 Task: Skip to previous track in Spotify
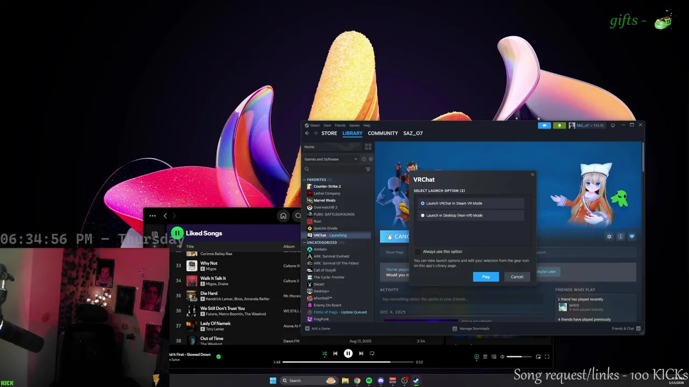[x=335, y=354]
